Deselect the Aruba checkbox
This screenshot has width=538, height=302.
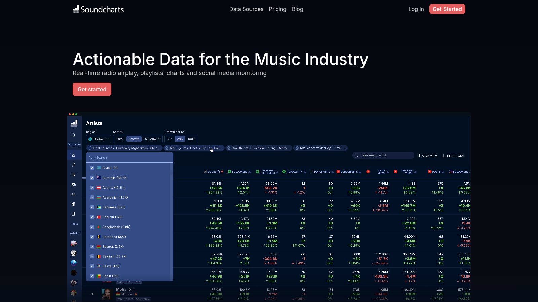92,168
